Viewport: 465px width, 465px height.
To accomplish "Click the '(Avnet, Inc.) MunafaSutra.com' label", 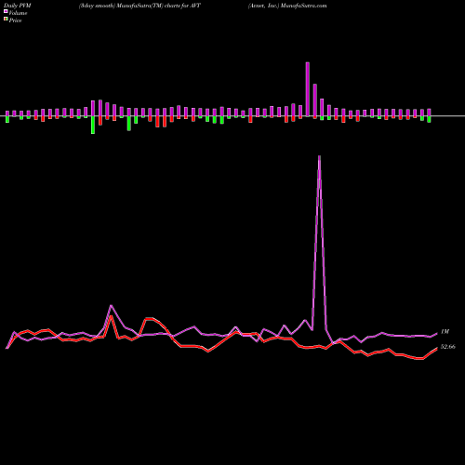I will 287,6.
